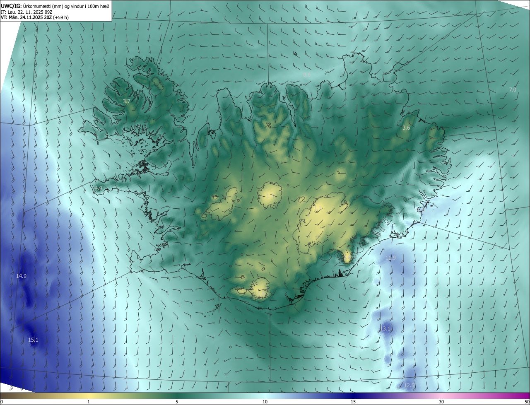This screenshot has height=405, width=530.
Task: Click the 7.0 value label
Action: coord(513,89)
